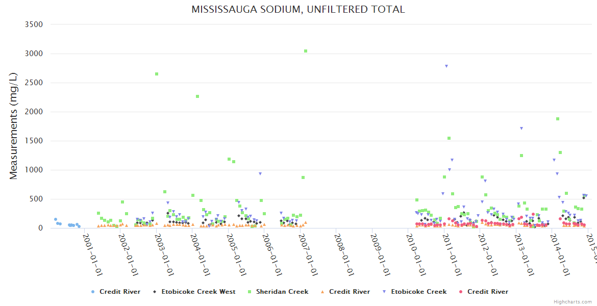
Task: Click the blue circle Credit River legend marker
Action: point(92,292)
